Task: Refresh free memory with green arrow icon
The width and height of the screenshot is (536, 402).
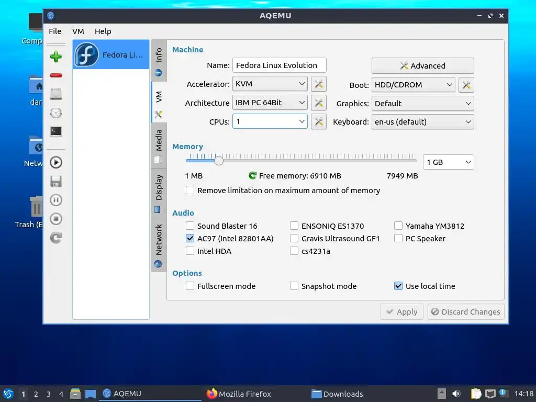Action: [x=253, y=176]
